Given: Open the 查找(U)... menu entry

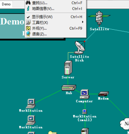Looking at the screenshot, I should [56, 3].
